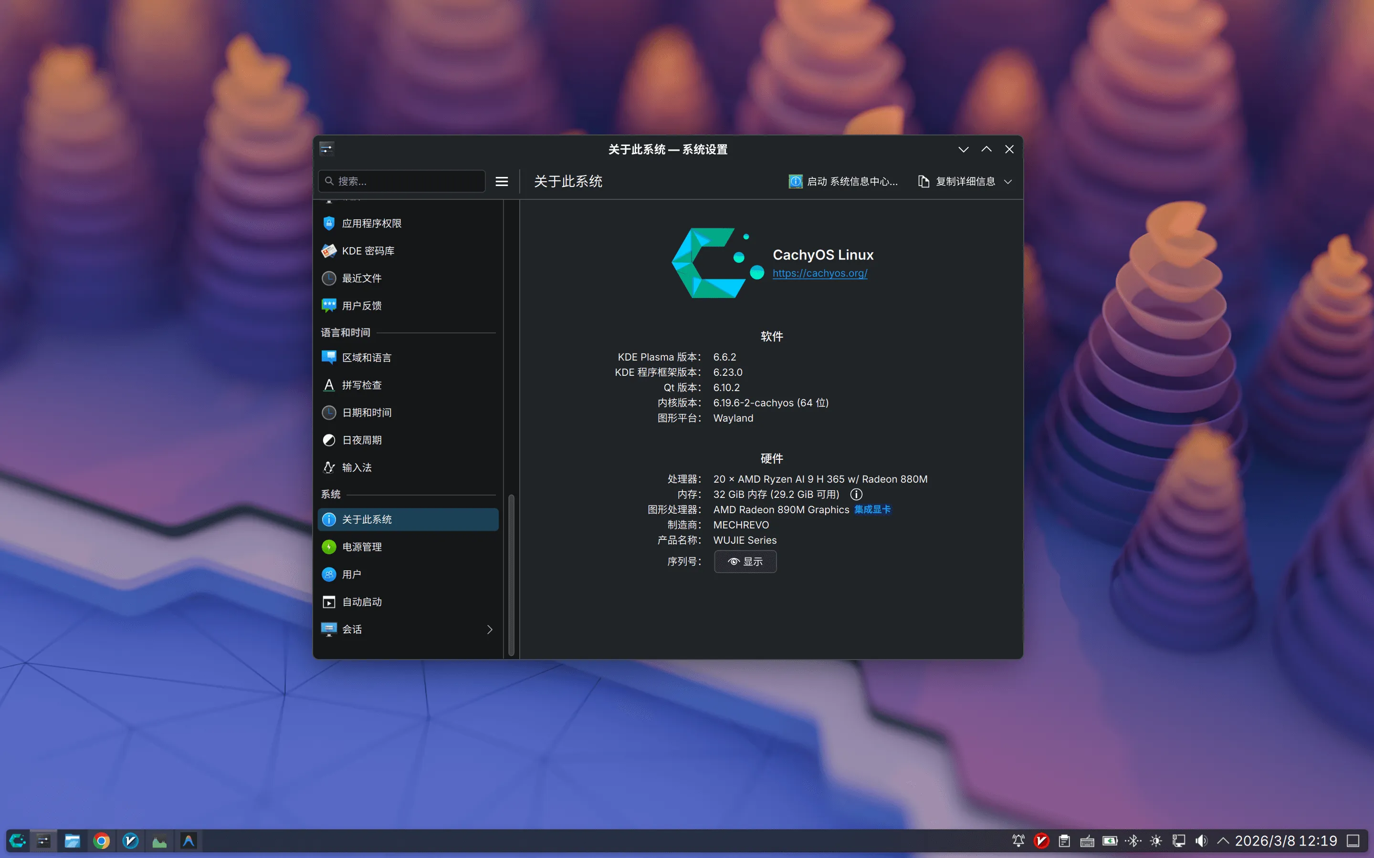The width and height of the screenshot is (1374, 858).
Task: Open 输入法 settings entry
Action: coord(357,467)
